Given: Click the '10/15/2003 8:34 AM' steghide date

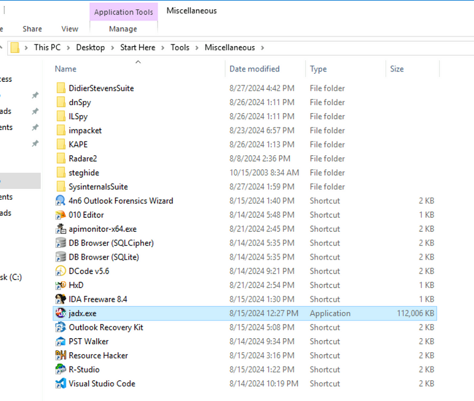Looking at the screenshot, I should click(x=264, y=172).
